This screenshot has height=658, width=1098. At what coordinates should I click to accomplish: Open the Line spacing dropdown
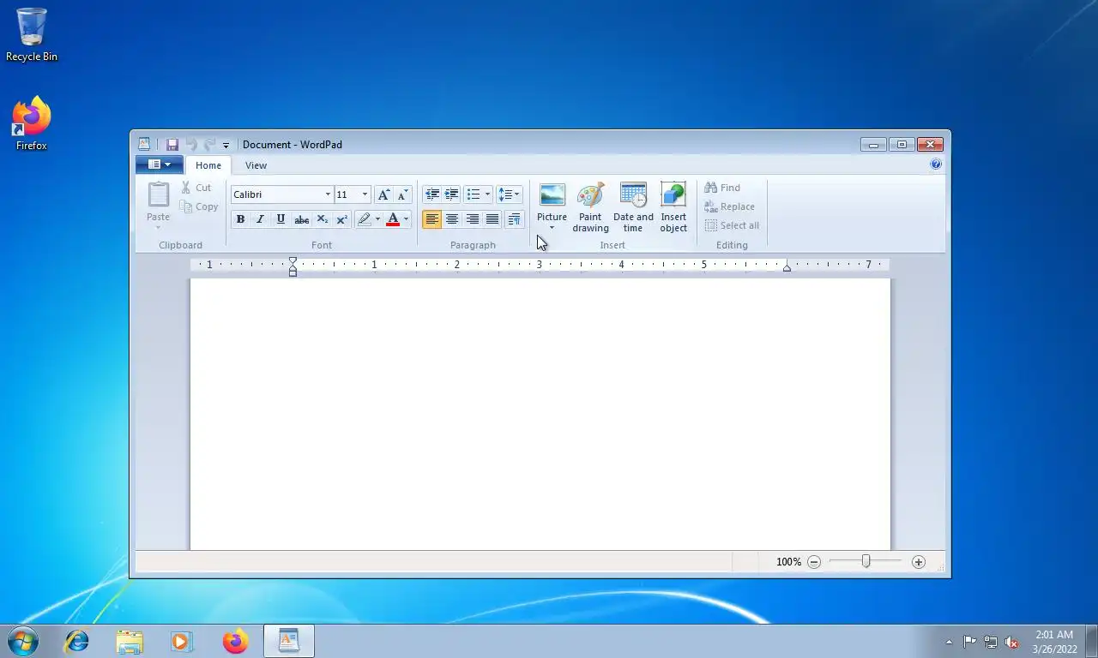pyautogui.click(x=509, y=194)
